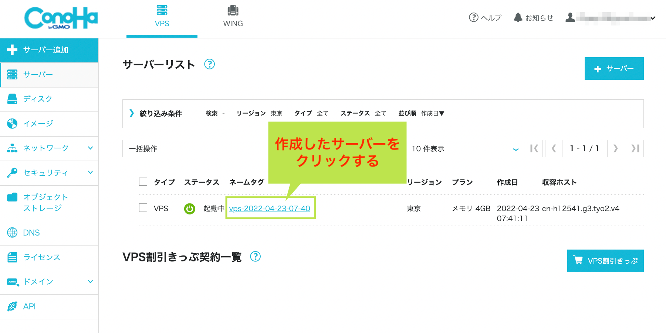Open server vps-2022-04-23-07-40

270,208
